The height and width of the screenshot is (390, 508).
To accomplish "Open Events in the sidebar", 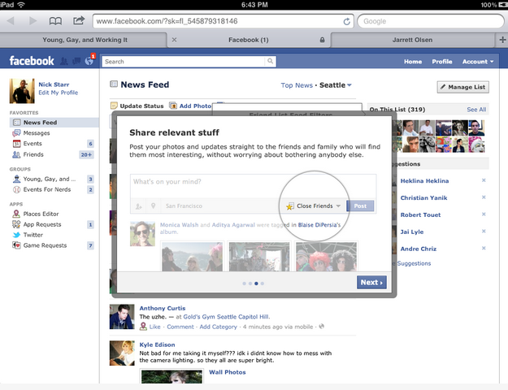I will [x=33, y=144].
